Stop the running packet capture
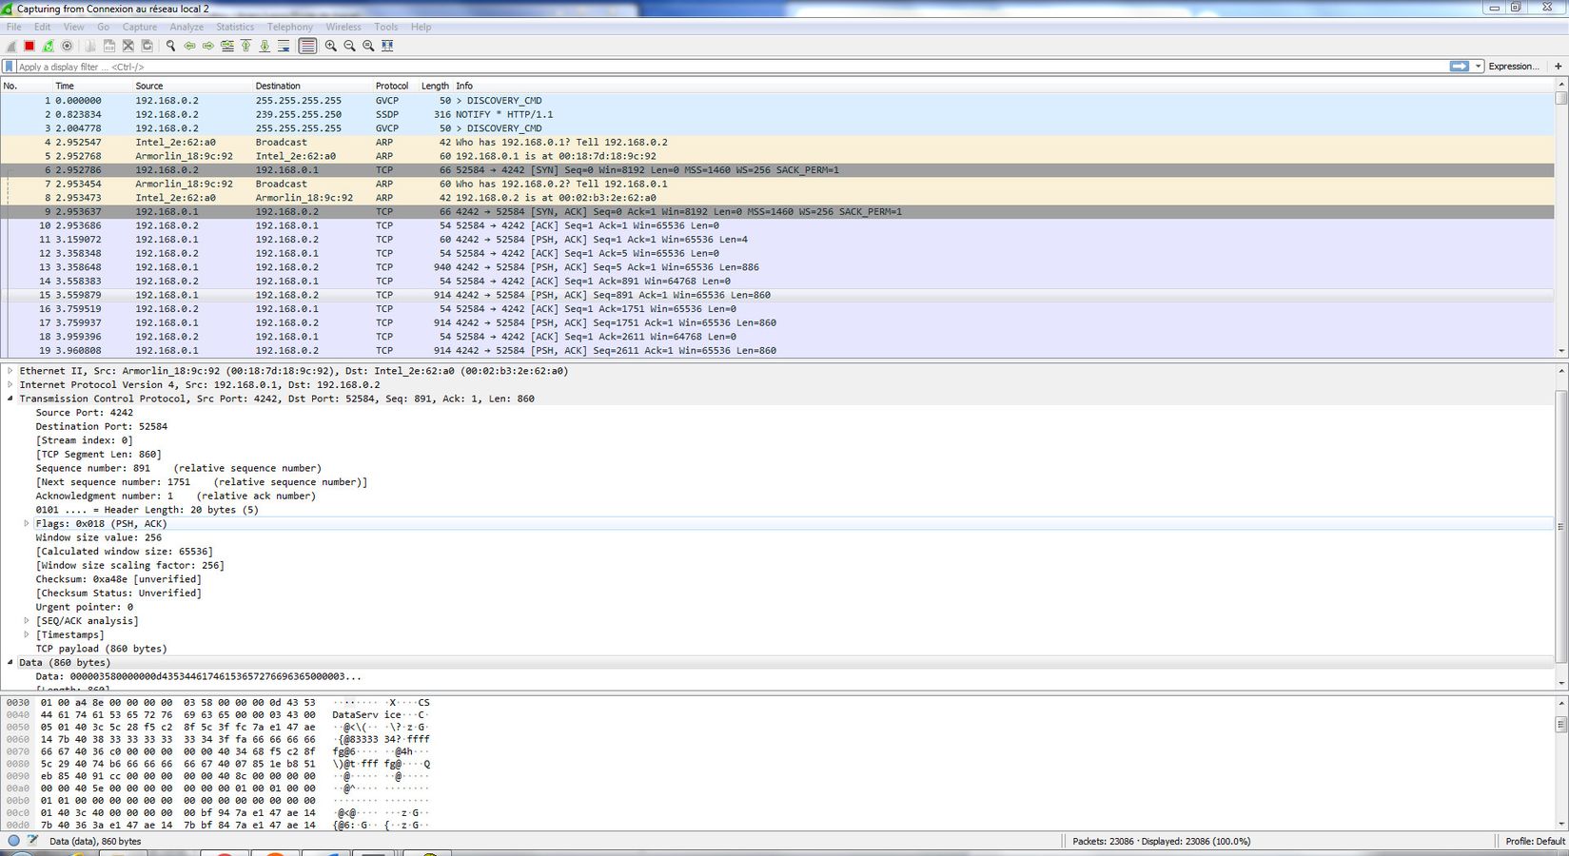This screenshot has height=856, width=1569. click(x=29, y=46)
